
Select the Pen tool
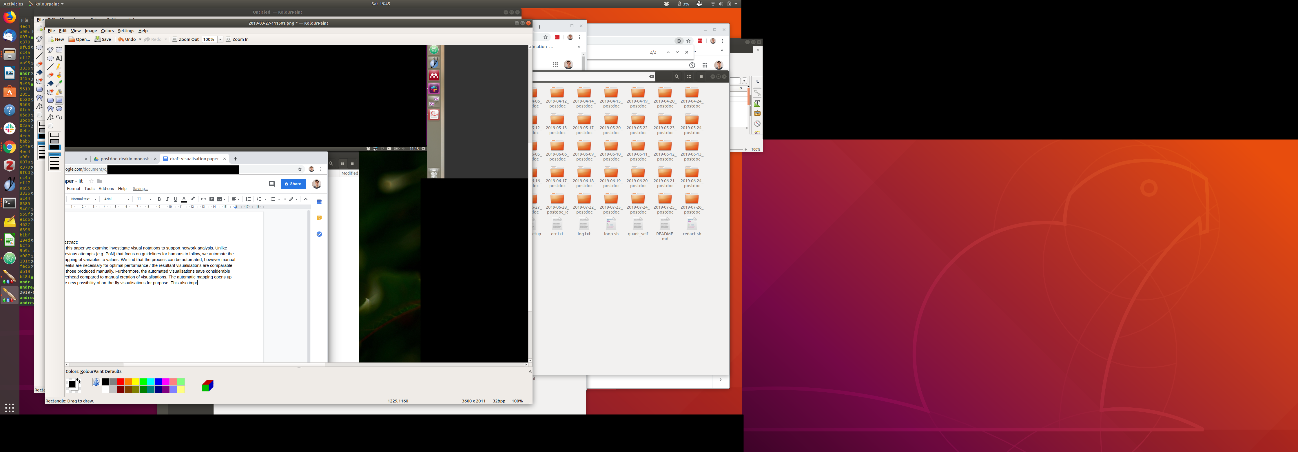click(59, 67)
